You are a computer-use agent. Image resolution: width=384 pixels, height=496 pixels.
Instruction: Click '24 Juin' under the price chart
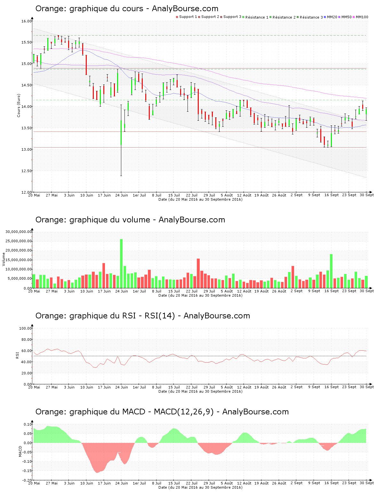[122, 195]
